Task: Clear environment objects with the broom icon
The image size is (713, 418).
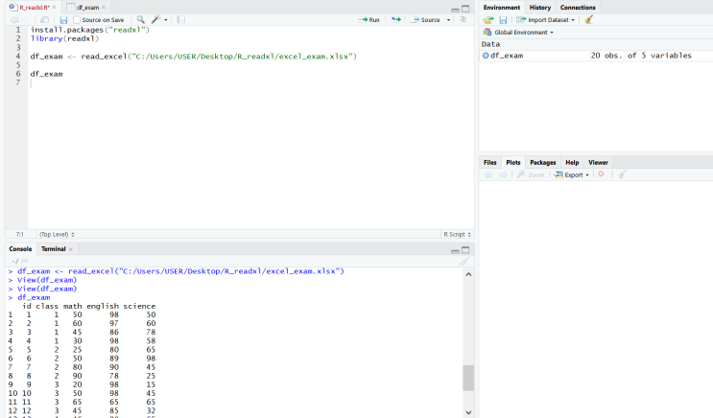Action: (589, 19)
